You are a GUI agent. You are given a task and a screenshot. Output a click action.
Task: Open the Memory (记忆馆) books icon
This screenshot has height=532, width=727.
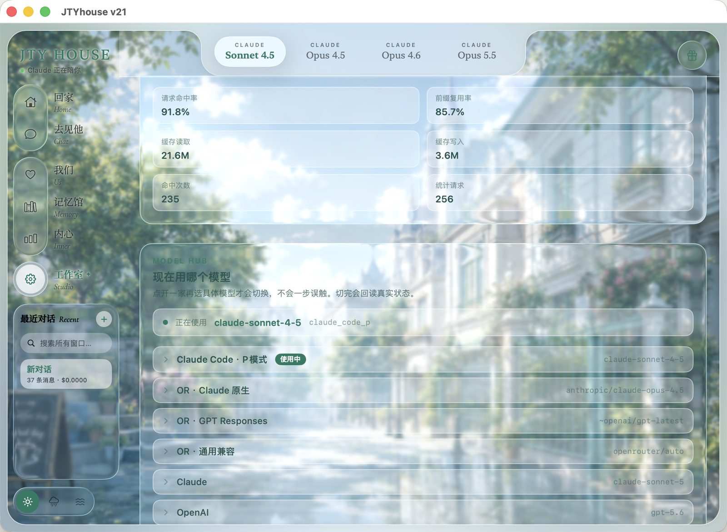30,207
